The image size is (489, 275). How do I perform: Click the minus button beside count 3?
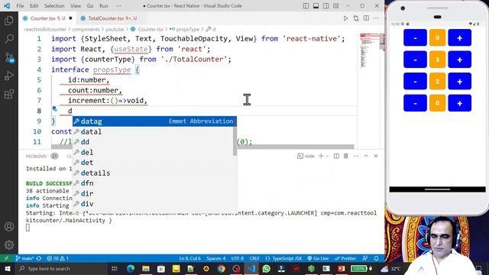click(x=415, y=60)
